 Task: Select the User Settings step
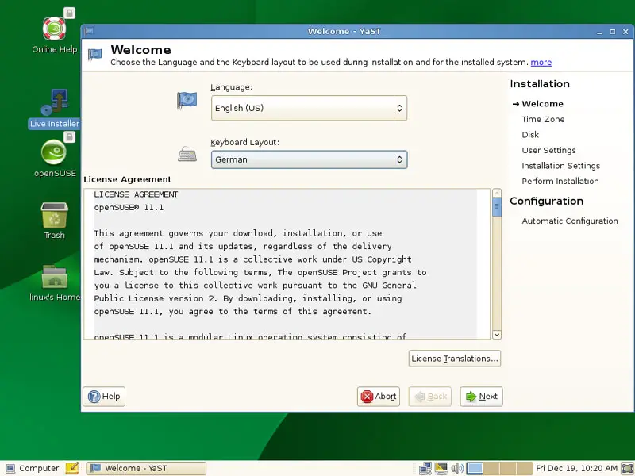(x=548, y=150)
